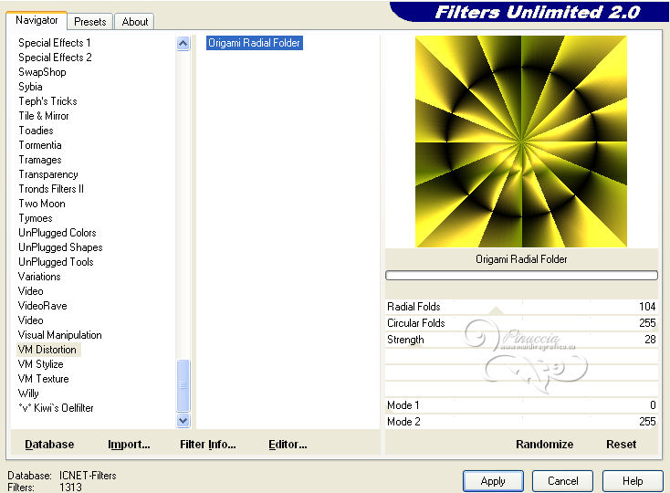Select VideoRave category
Image resolution: width=670 pixels, height=493 pixels.
(x=42, y=306)
